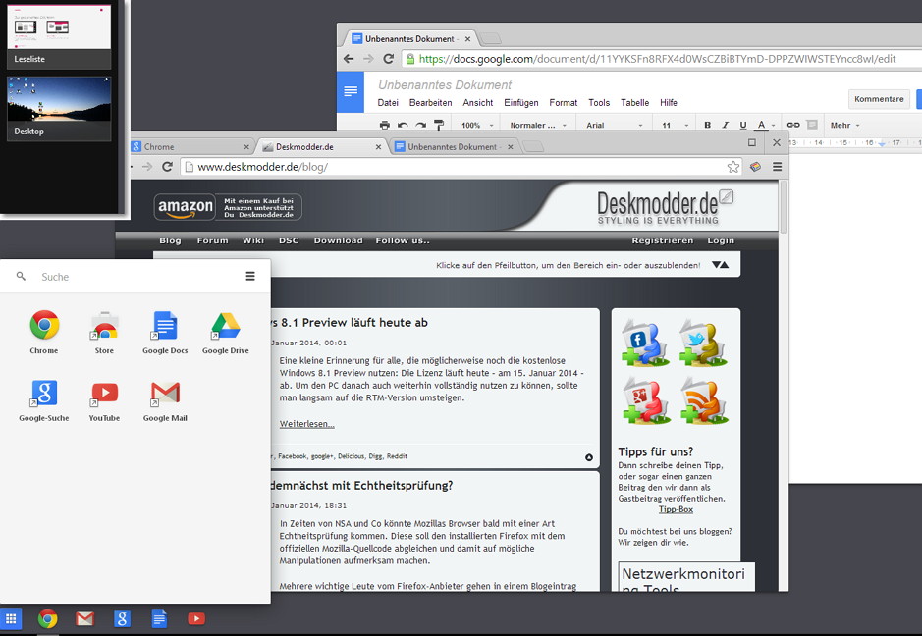922x636 pixels.
Task: Follow Deskmodder on Twitter icon
Action: (703, 344)
